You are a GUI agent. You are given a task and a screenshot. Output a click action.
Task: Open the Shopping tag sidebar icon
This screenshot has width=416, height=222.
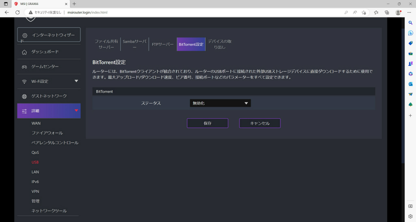(410, 43)
